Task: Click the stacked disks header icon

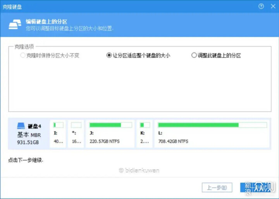Action: pos(15,24)
